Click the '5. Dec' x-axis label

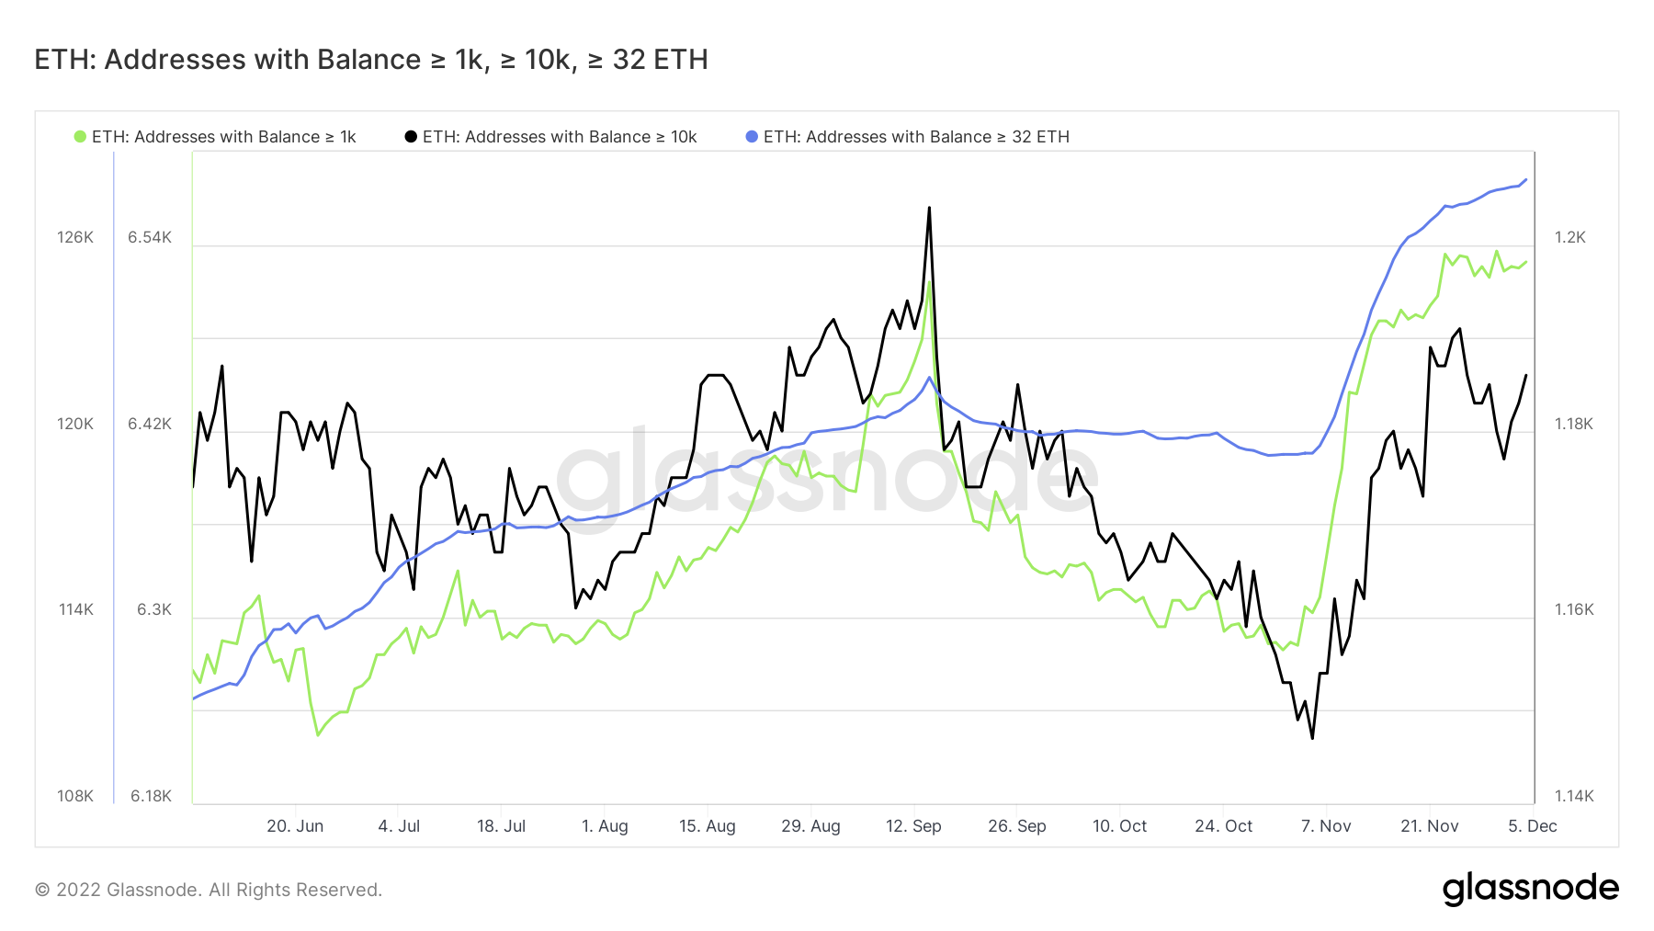click(1532, 826)
